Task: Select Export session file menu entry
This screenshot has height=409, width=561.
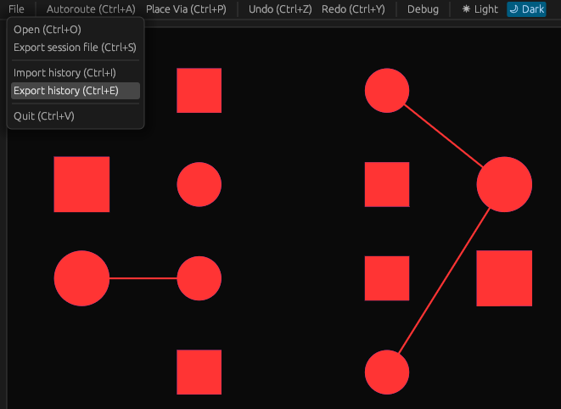Action: [75, 48]
